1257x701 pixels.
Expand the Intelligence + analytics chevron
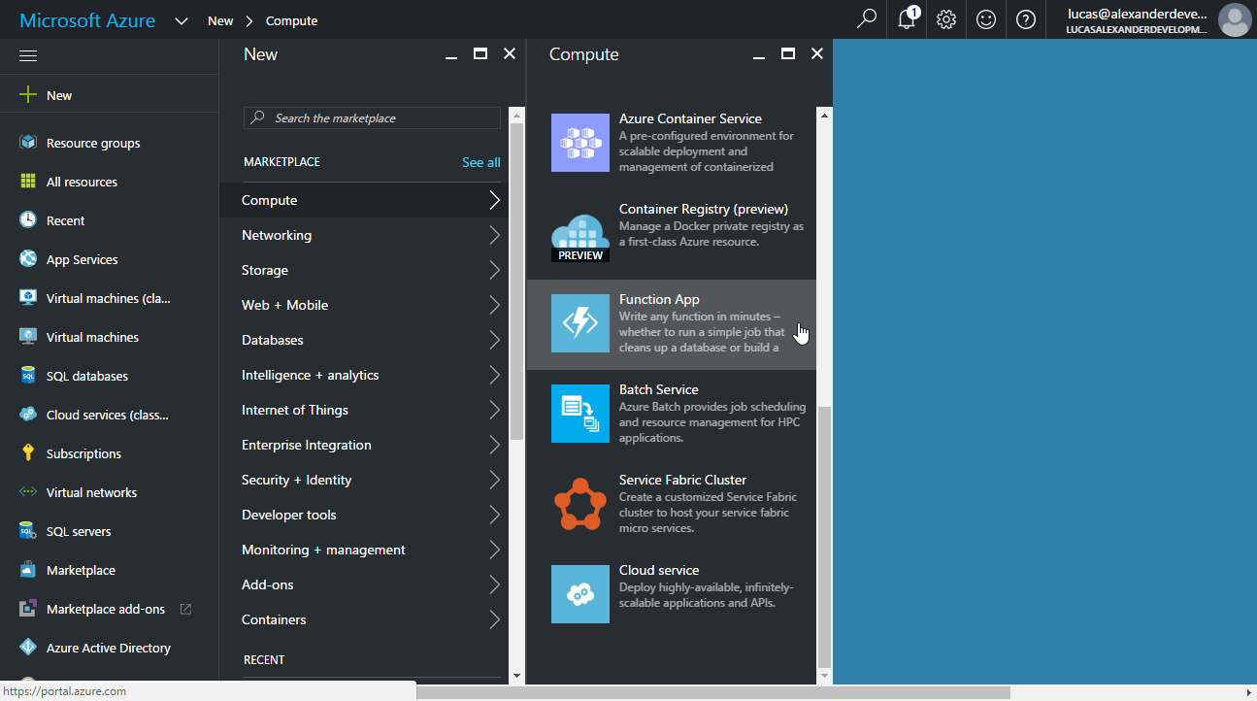tap(495, 375)
